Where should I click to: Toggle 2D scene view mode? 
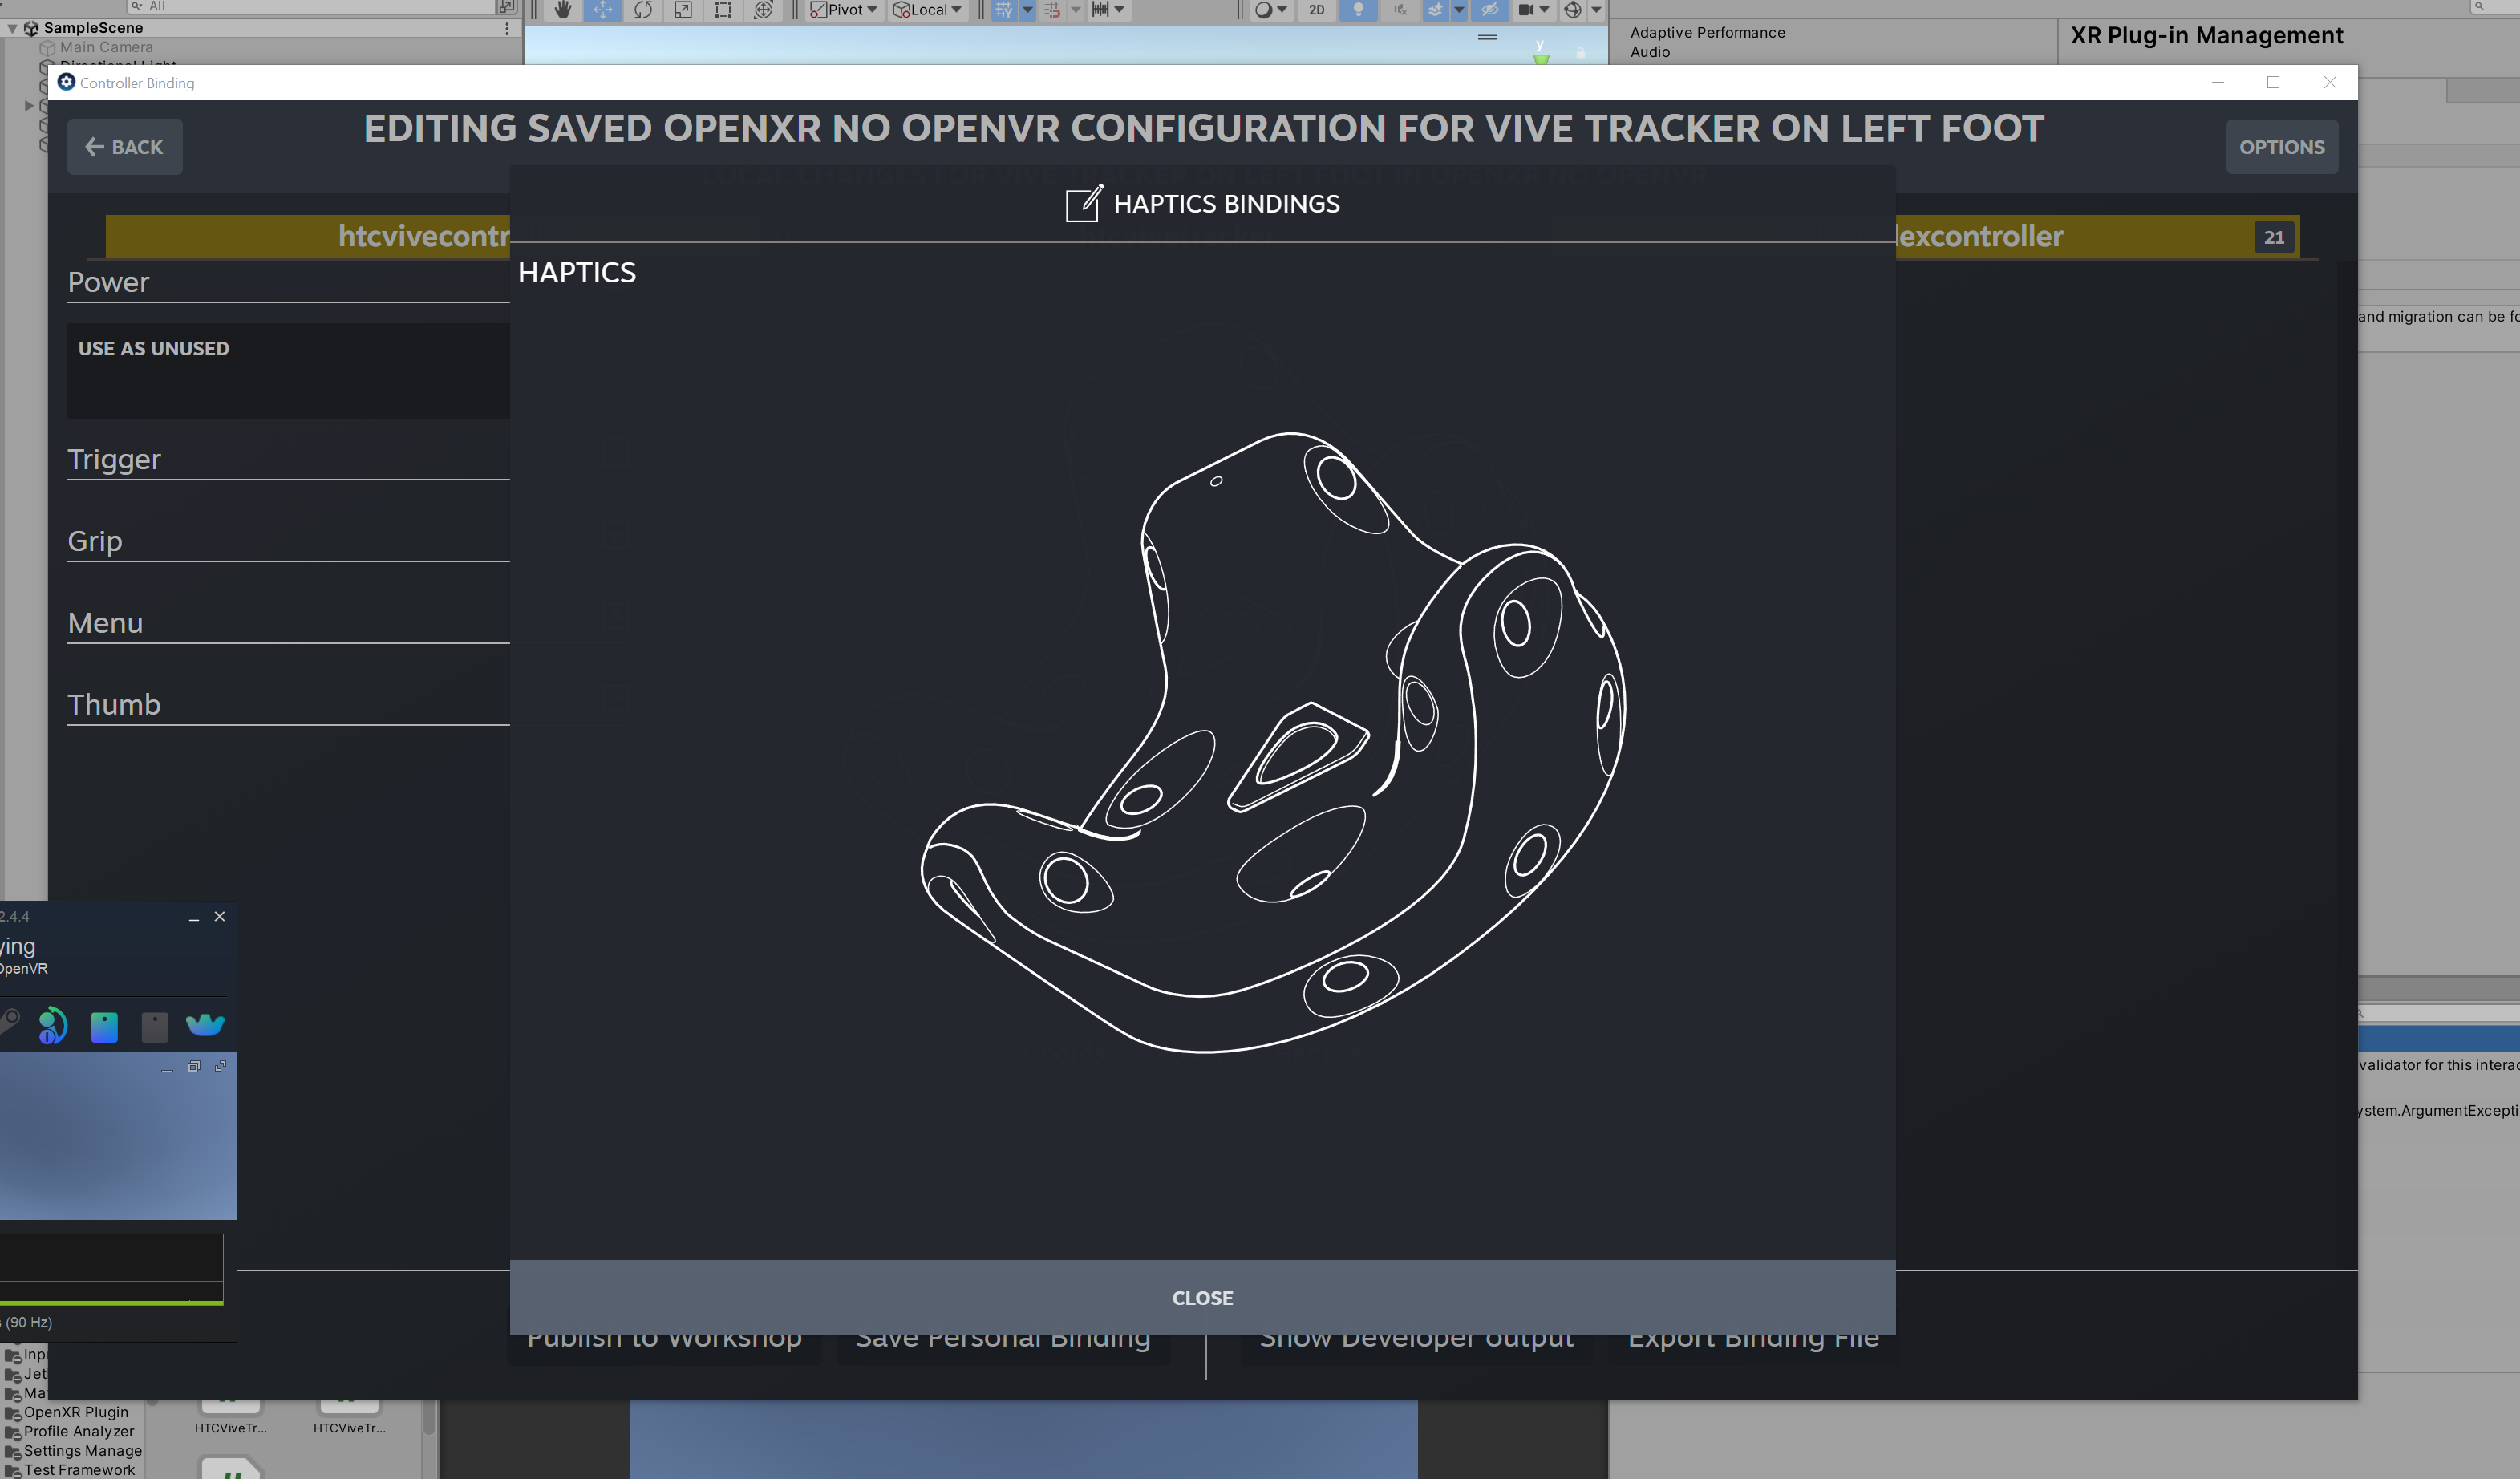click(1316, 10)
